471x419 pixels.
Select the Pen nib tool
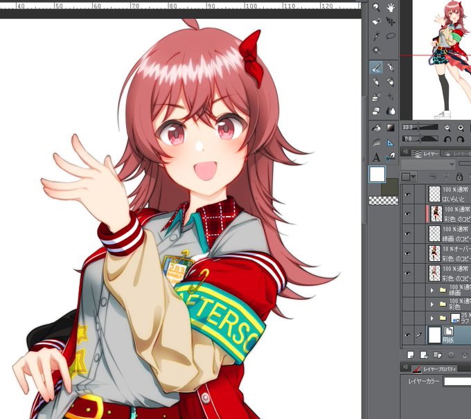[391, 68]
